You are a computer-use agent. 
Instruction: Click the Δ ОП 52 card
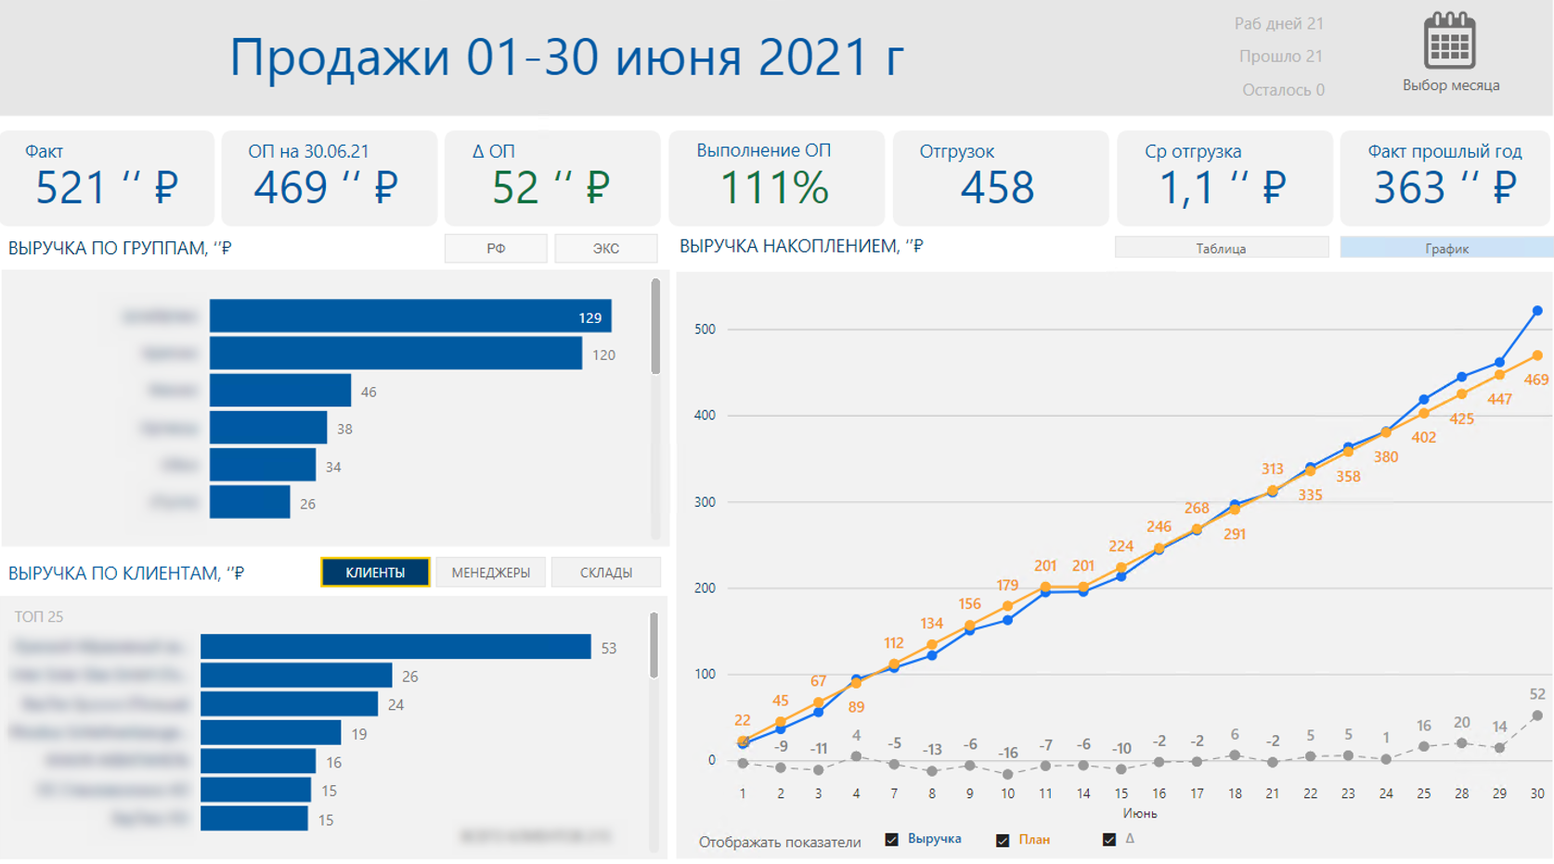[552, 177]
